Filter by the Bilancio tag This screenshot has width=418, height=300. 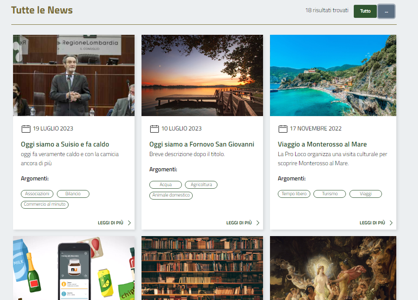[x=73, y=194]
